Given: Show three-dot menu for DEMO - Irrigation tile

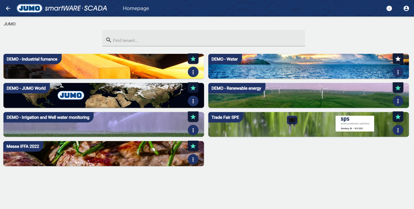Looking at the screenshot, I should click(x=193, y=130).
